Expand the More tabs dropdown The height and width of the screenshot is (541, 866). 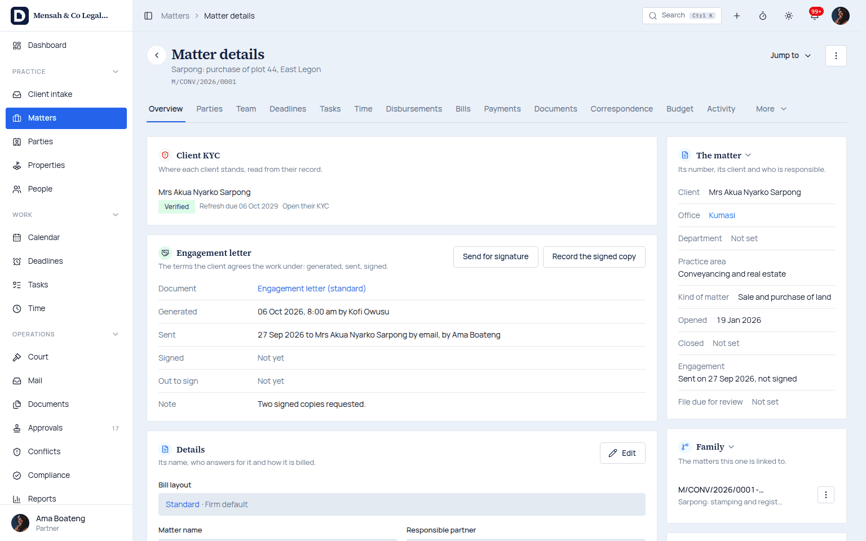tap(771, 109)
